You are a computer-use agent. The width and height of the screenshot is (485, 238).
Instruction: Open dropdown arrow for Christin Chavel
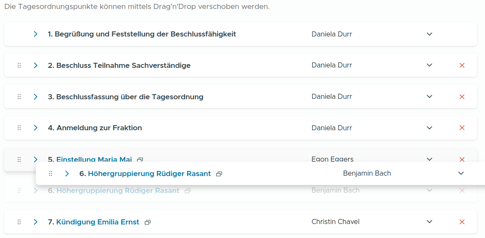tap(429, 222)
